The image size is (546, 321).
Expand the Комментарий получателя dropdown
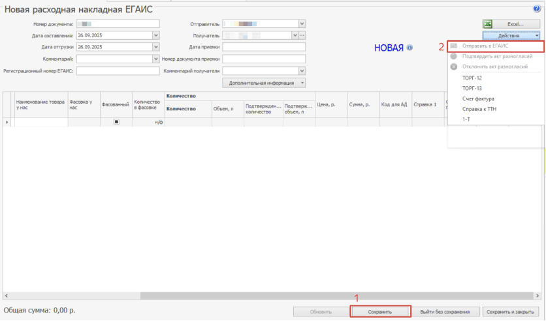302,70
